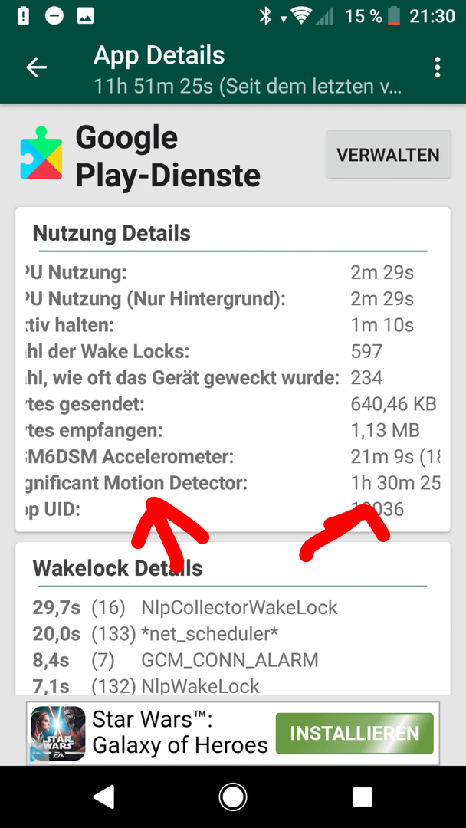Tap the back arrow in App Details header
Image resolution: width=466 pixels, height=828 pixels.
(x=37, y=67)
